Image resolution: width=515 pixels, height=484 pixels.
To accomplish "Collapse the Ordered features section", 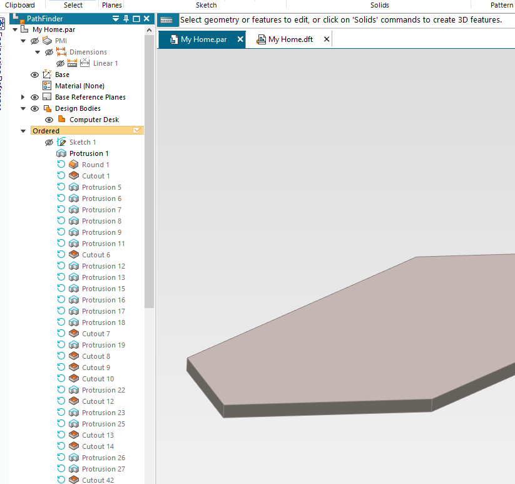I will coord(23,131).
